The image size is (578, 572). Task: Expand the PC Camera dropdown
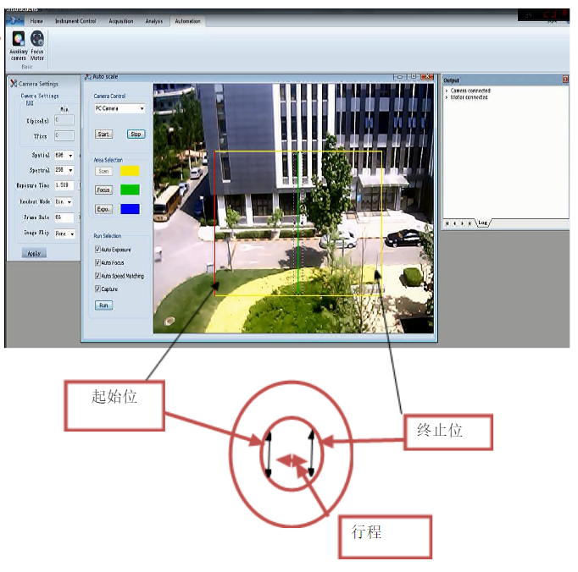pyautogui.click(x=142, y=109)
